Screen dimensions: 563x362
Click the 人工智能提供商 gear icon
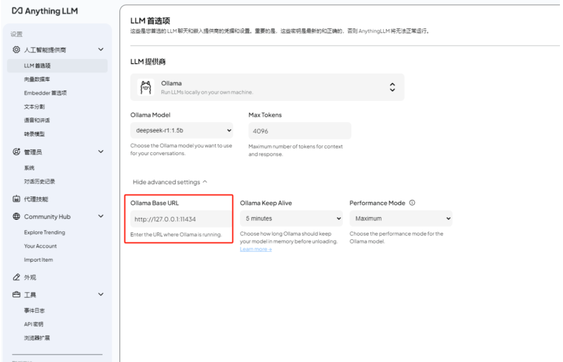tap(16, 49)
